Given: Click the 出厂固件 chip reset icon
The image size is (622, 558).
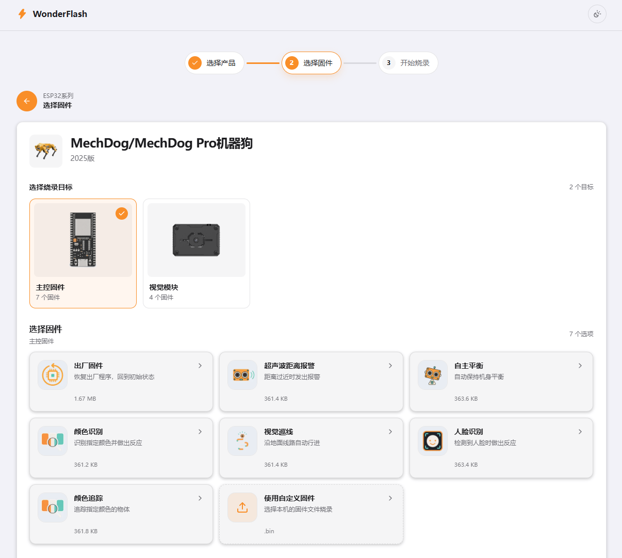Looking at the screenshot, I should [53, 375].
